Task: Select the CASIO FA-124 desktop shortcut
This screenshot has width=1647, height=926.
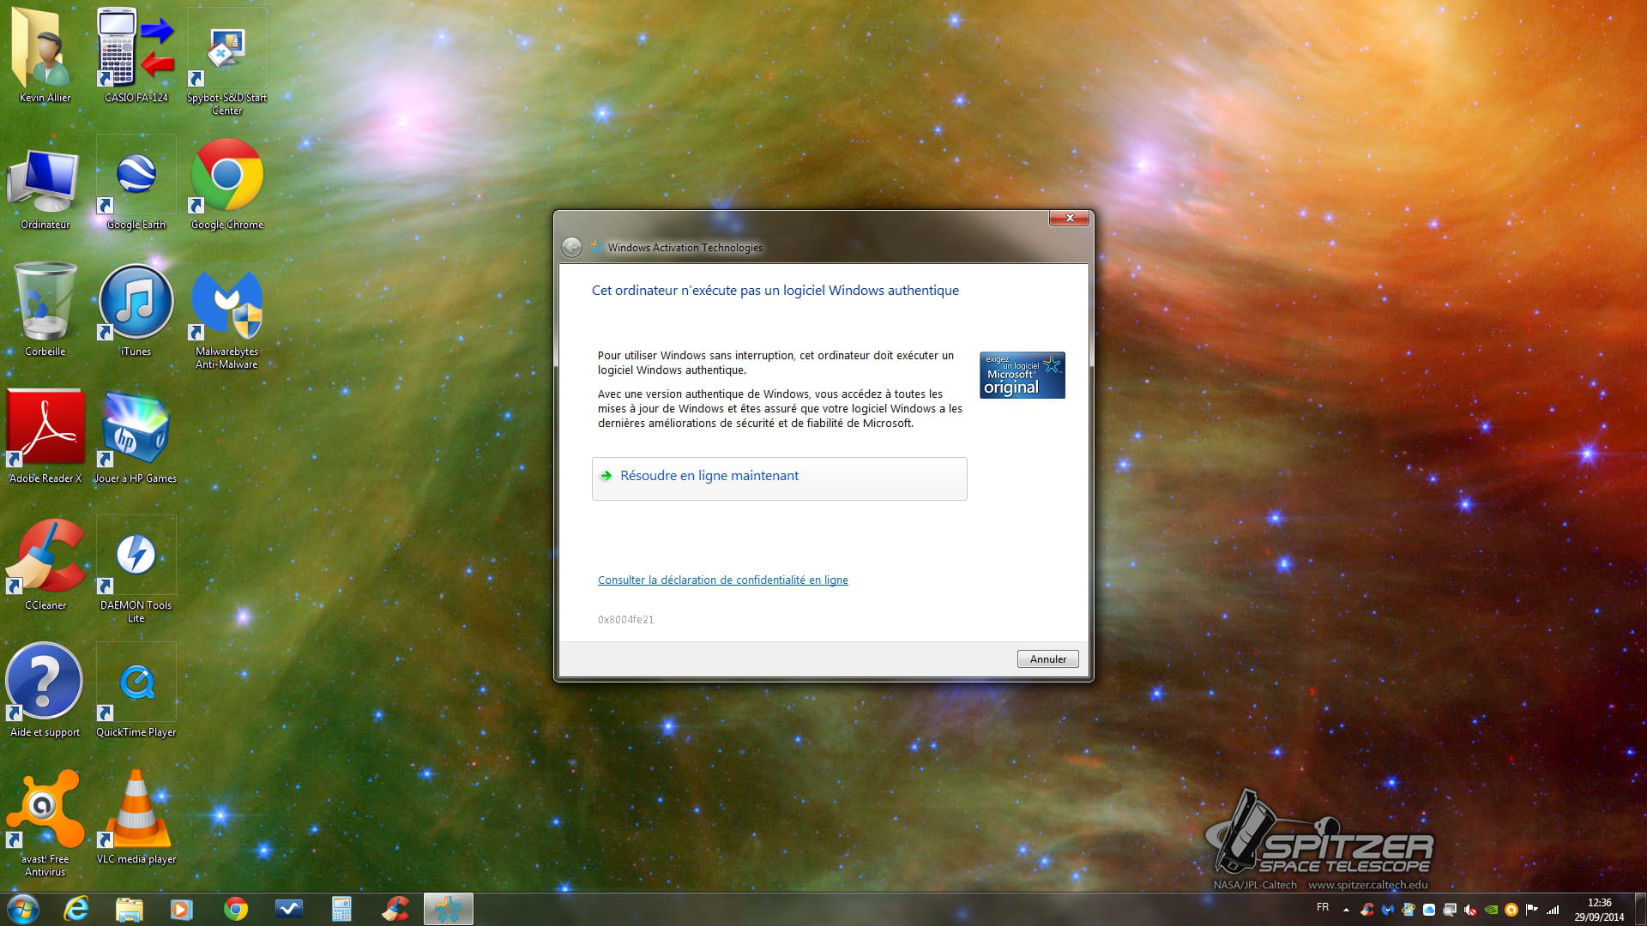Action: [136, 56]
